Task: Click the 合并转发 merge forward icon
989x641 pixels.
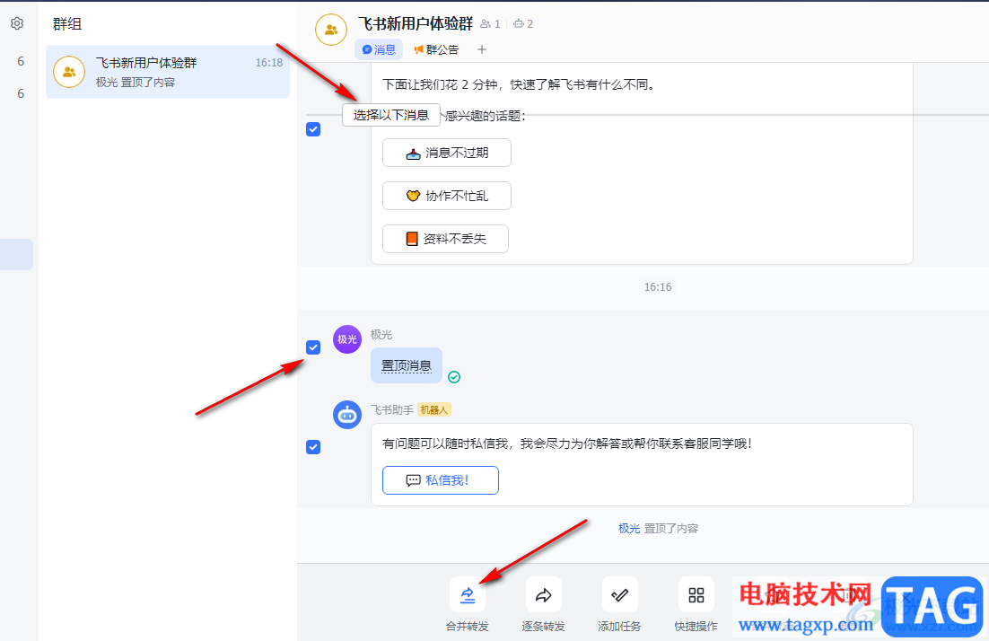Action: tap(468, 594)
